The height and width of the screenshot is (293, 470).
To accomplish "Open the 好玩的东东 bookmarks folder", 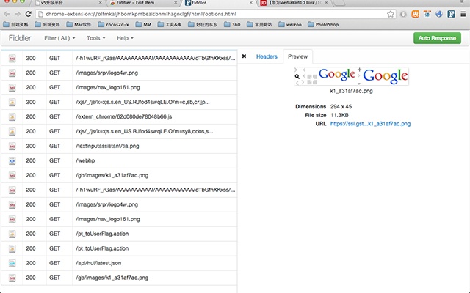I will 203,24.
